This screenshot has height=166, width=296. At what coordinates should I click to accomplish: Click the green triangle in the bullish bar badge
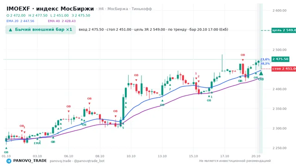click(x=11, y=30)
